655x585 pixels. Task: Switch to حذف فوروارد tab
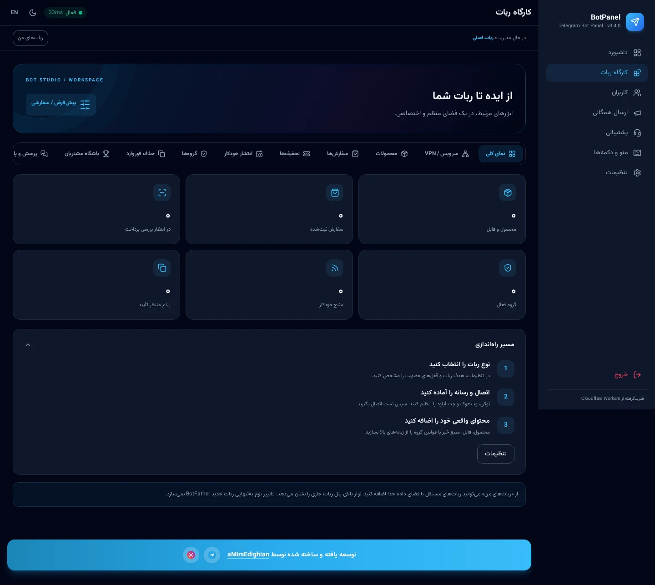pos(146,154)
